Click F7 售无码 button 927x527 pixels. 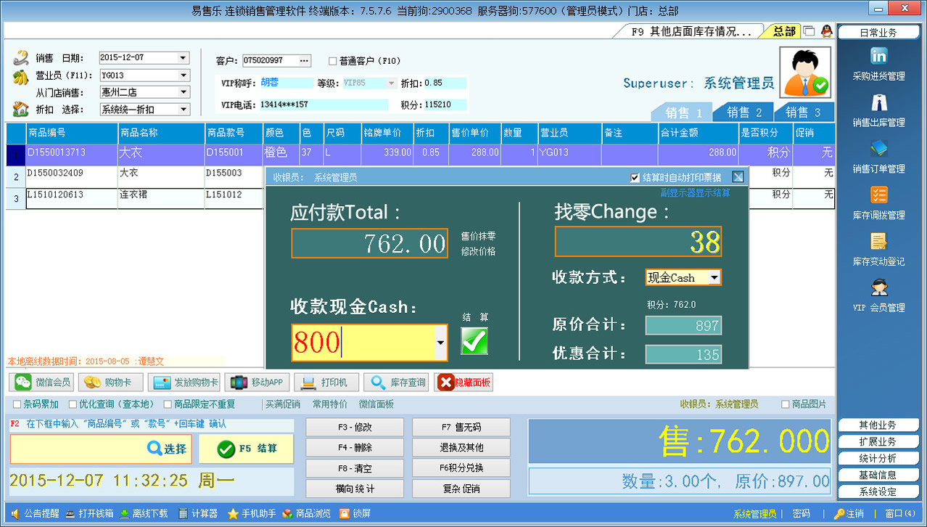pos(461,427)
